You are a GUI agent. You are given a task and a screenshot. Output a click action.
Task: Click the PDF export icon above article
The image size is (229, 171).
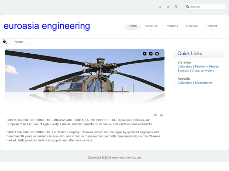tap(156, 115)
